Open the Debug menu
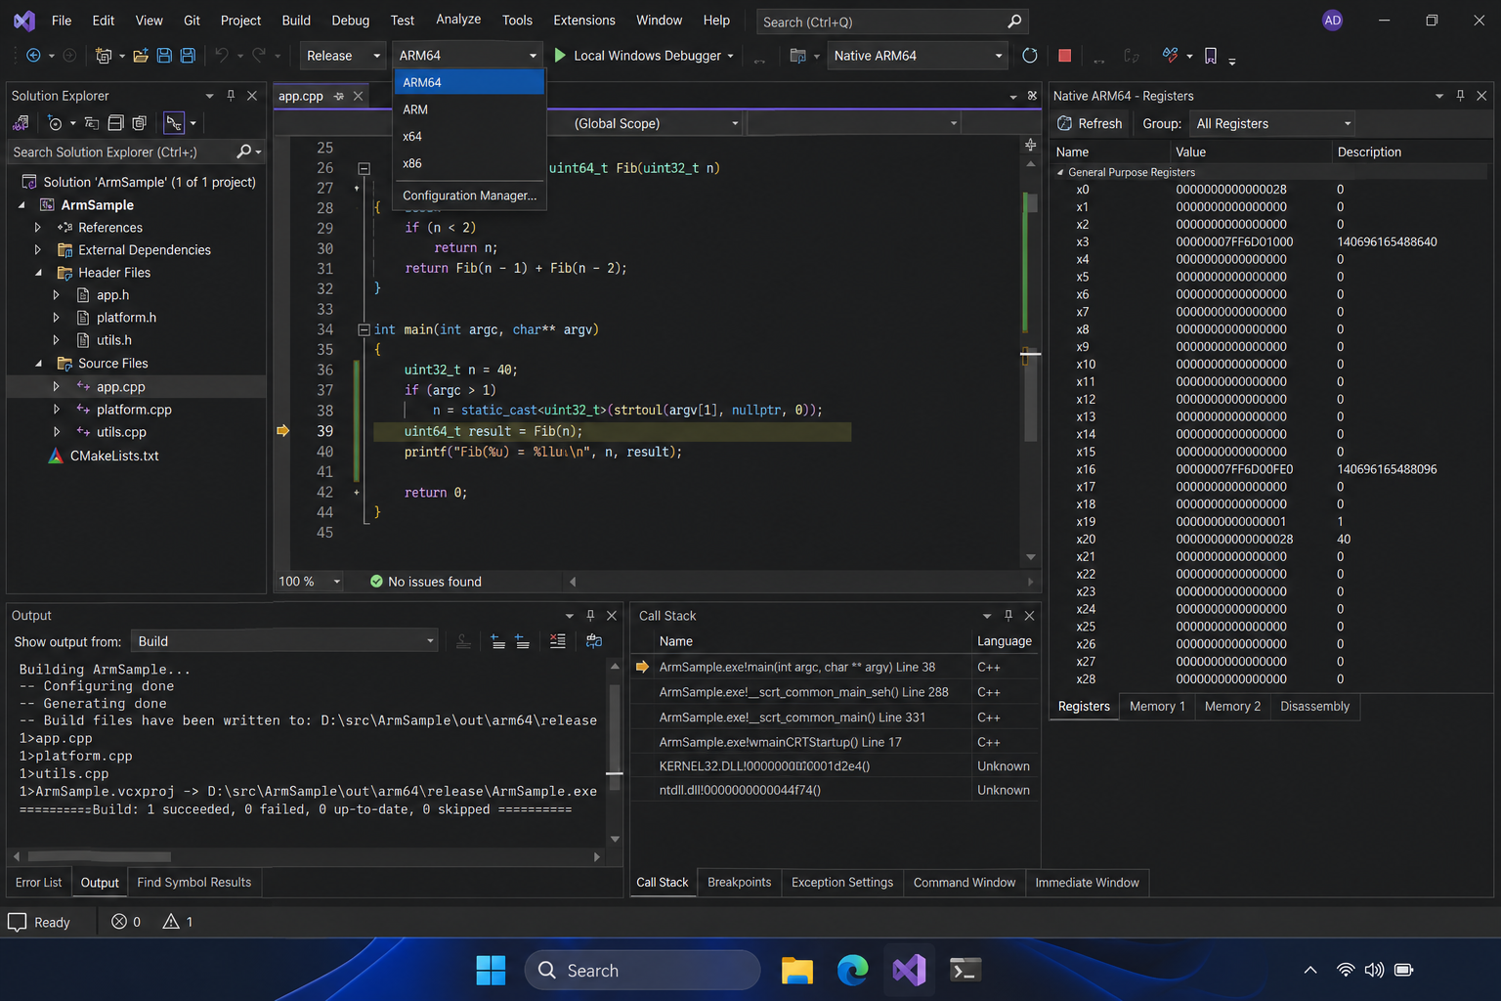This screenshot has height=1001, width=1501. point(350,21)
